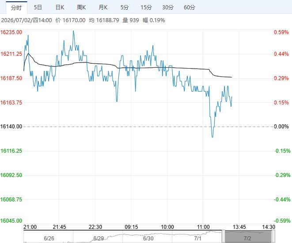Click the 16235.00 top price axis label

click(x=11, y=32)
